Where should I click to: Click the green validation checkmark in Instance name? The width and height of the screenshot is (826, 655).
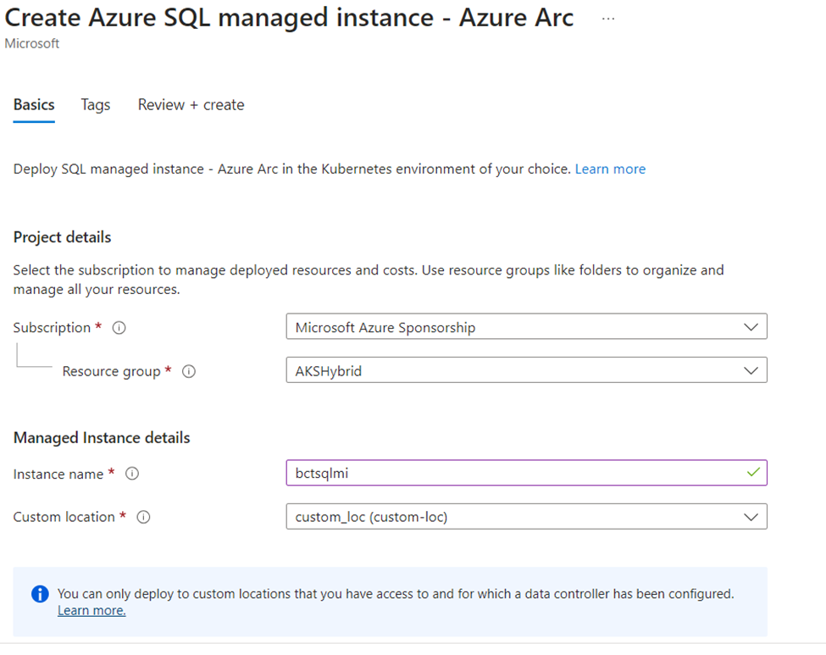point(753,472)
